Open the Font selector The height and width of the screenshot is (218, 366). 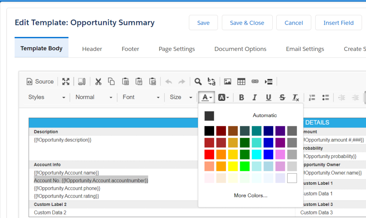click(140, 97)
